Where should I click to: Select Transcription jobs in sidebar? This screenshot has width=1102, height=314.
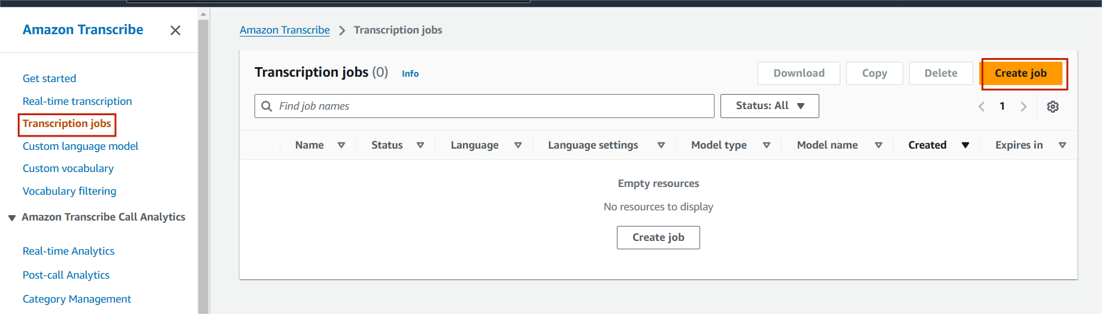(66, 123)
